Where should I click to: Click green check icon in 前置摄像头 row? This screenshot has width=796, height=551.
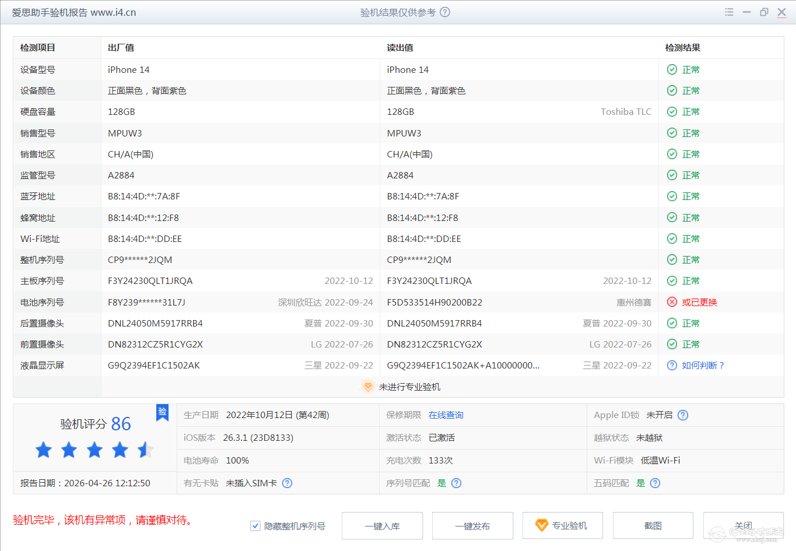672,345
